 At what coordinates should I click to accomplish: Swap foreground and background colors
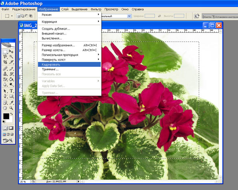point(12,114)
